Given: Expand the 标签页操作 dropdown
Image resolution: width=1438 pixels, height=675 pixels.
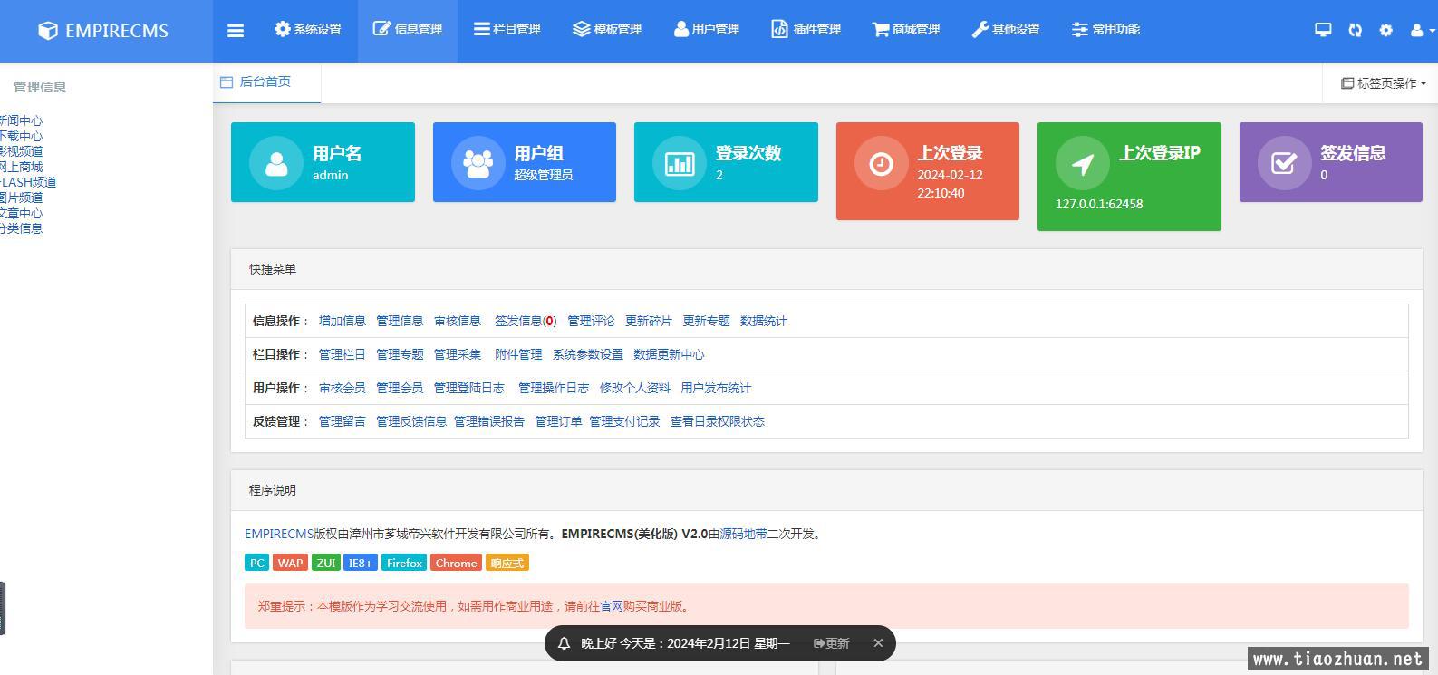Looking at the screenshot, I should 1384,83.
